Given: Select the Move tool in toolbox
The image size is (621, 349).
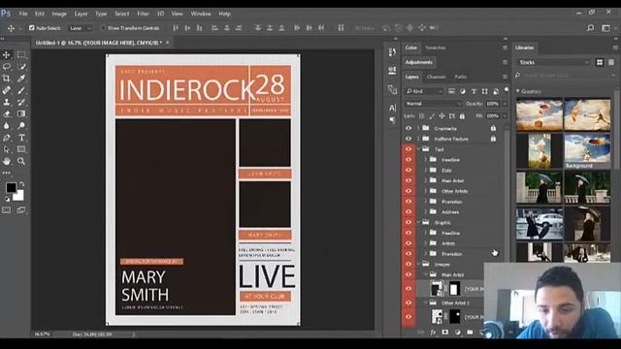Looking at the screenshot, I should click(7, 54).
